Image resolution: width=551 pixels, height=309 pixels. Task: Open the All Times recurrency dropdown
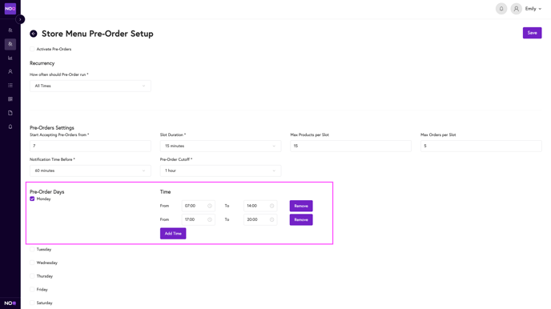90,86
